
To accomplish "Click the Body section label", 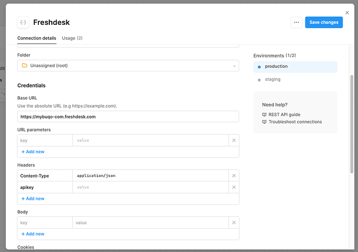I will tap(23, 212).
